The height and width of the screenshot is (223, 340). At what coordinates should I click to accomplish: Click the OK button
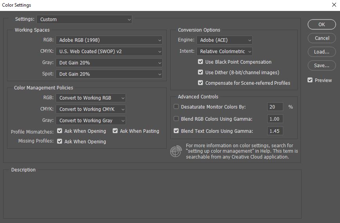coord(322,25)
